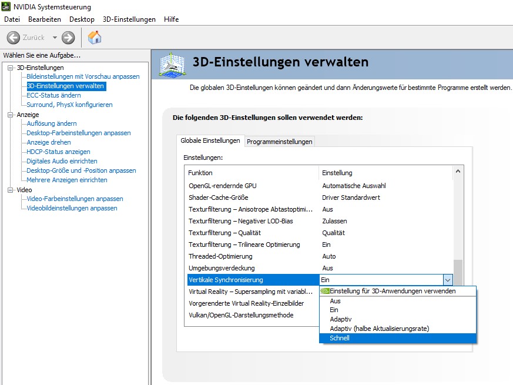Click NVIDIA logo beside Einstellung für 3D-Anwendungen
Screen dimensions: 513x385
click(x=325, y=291)
